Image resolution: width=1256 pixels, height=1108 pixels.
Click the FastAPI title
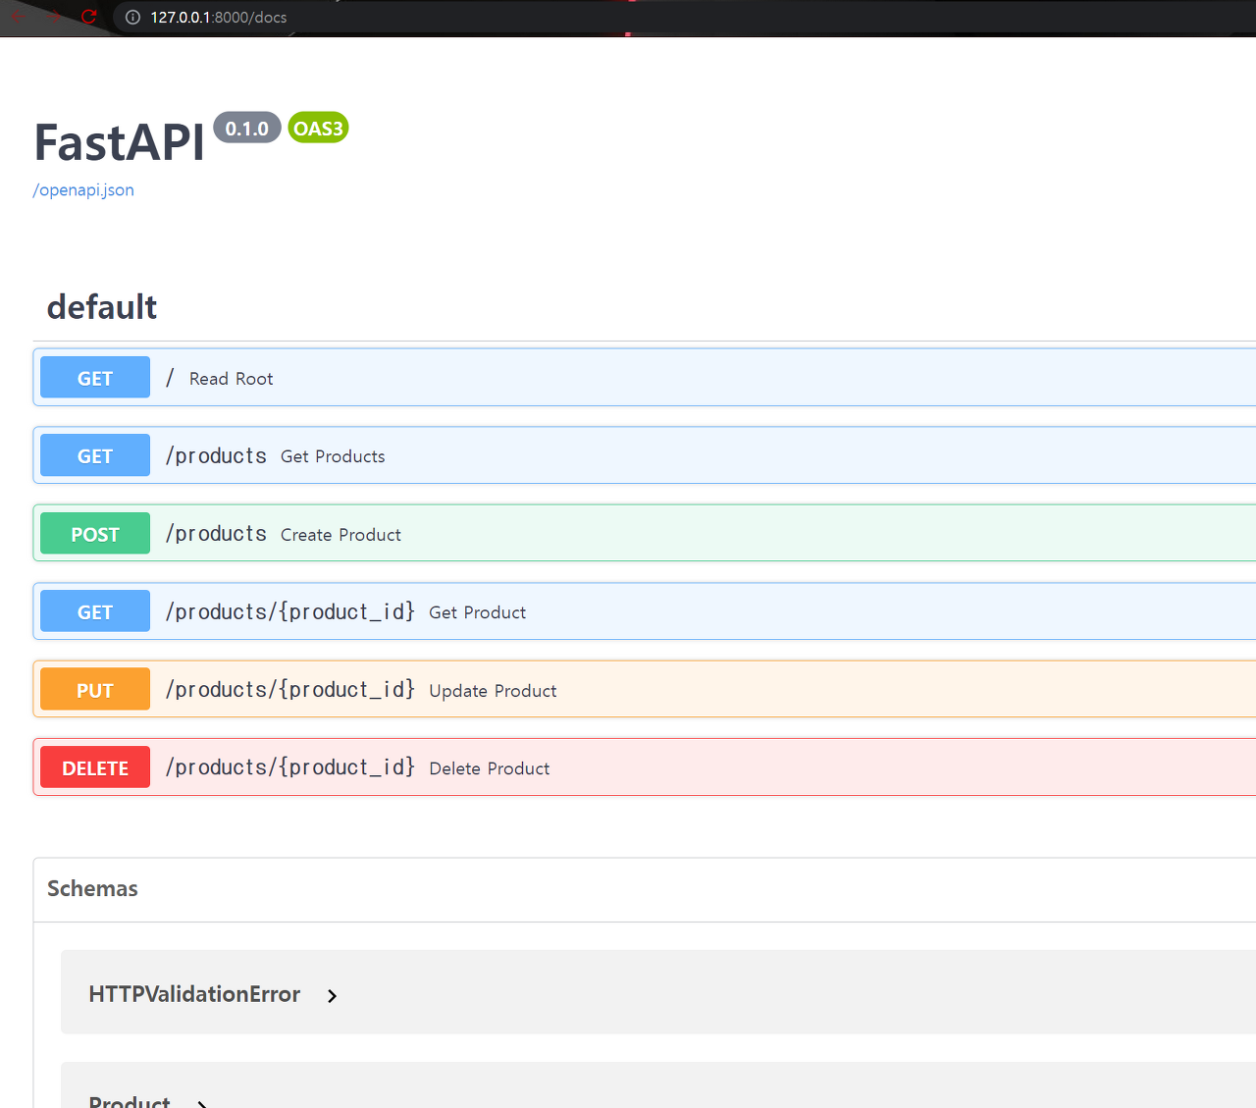click(x=119, y=142)
